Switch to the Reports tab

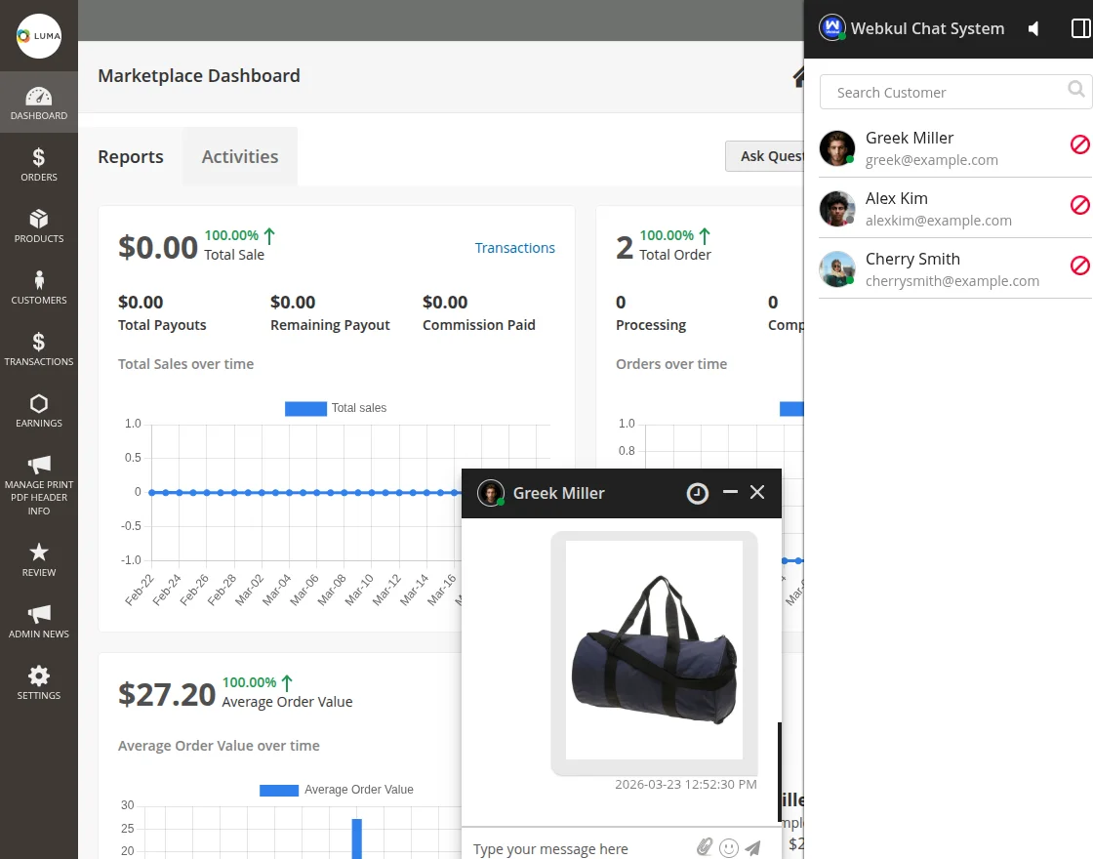point(131,157)
